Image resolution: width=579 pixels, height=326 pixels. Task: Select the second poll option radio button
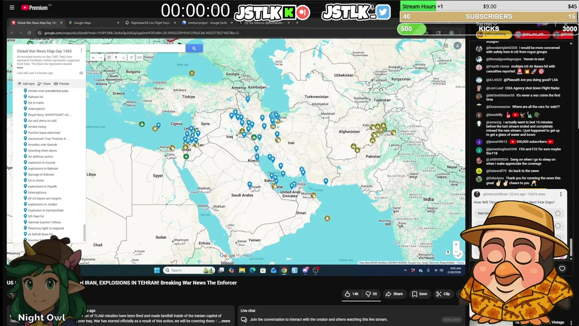click(x=558, y=225)
